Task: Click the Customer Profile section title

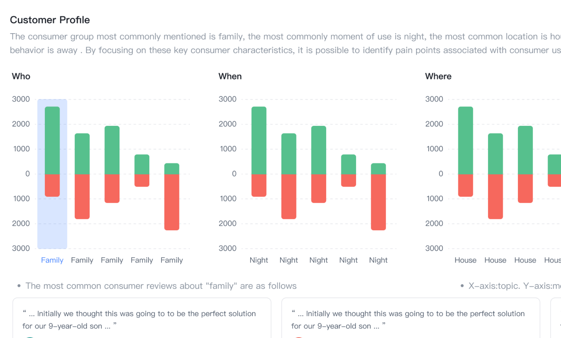Action: [50, 20]
